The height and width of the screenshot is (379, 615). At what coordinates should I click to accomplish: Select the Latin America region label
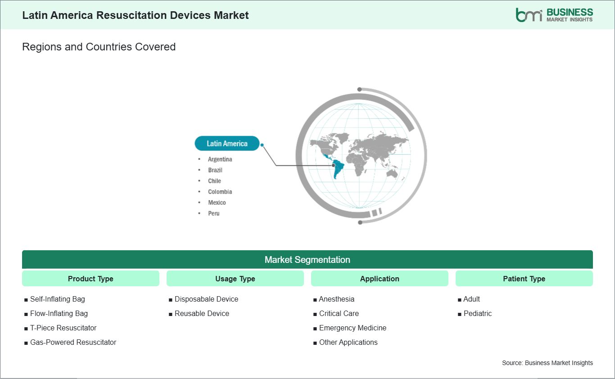(x=227, y=144)
